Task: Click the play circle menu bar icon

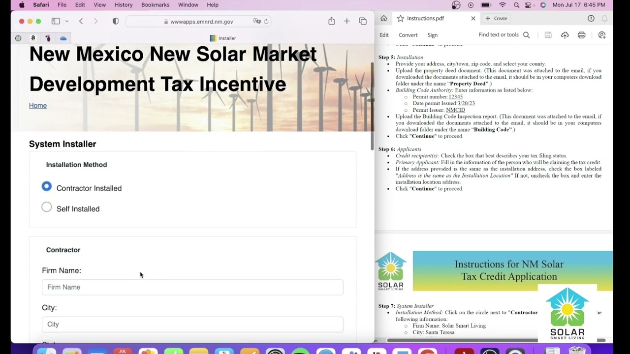Action: pyautogui.click(x=471, y=5)
